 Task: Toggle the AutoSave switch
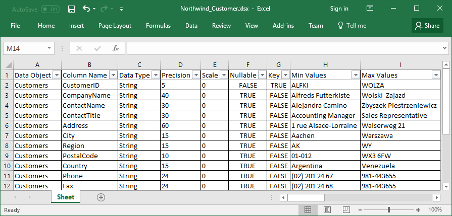tap(50, 9)
